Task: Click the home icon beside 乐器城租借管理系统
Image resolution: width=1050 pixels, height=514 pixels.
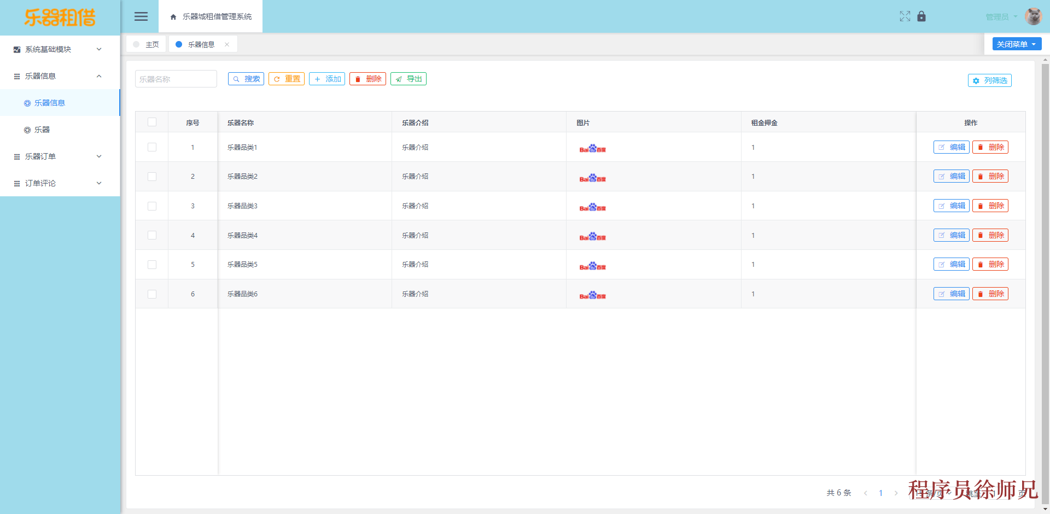Action: 173,16
